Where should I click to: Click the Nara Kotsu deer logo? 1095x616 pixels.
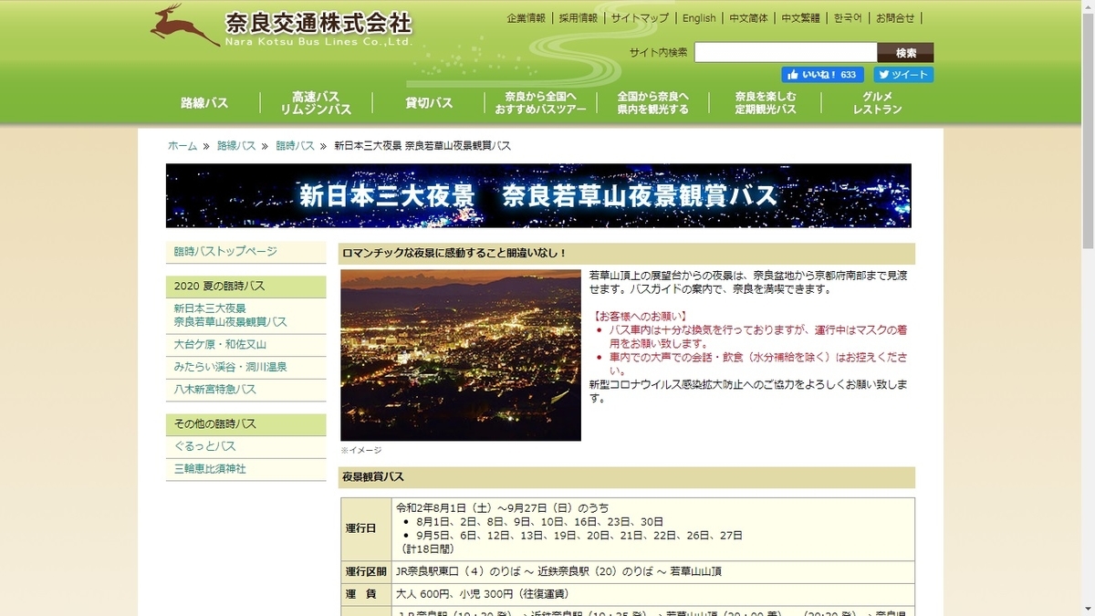tap(183, 25)
